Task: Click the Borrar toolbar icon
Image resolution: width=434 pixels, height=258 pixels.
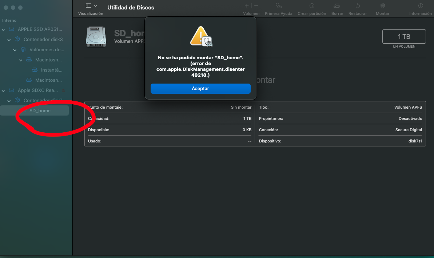Action: pos(337,6)
